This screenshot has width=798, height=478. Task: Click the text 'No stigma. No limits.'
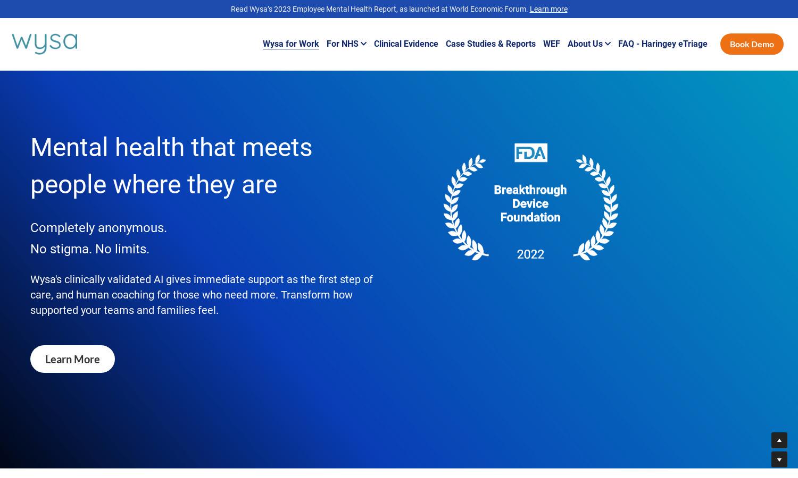pos(90,249)
